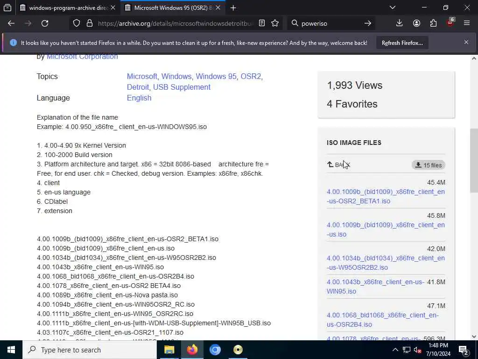Open the Firefox hamburger application menu
Screen dimensions: 478x359
(x=467, y=23)
